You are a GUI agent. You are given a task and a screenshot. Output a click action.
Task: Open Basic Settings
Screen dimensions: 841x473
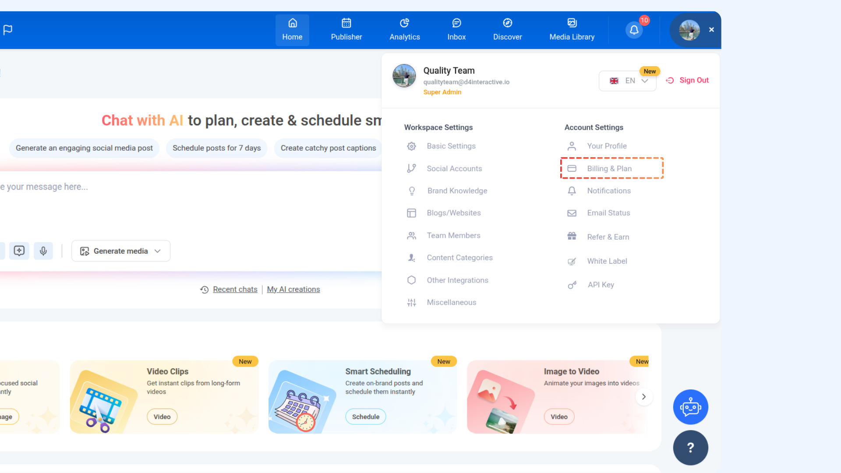451,146
